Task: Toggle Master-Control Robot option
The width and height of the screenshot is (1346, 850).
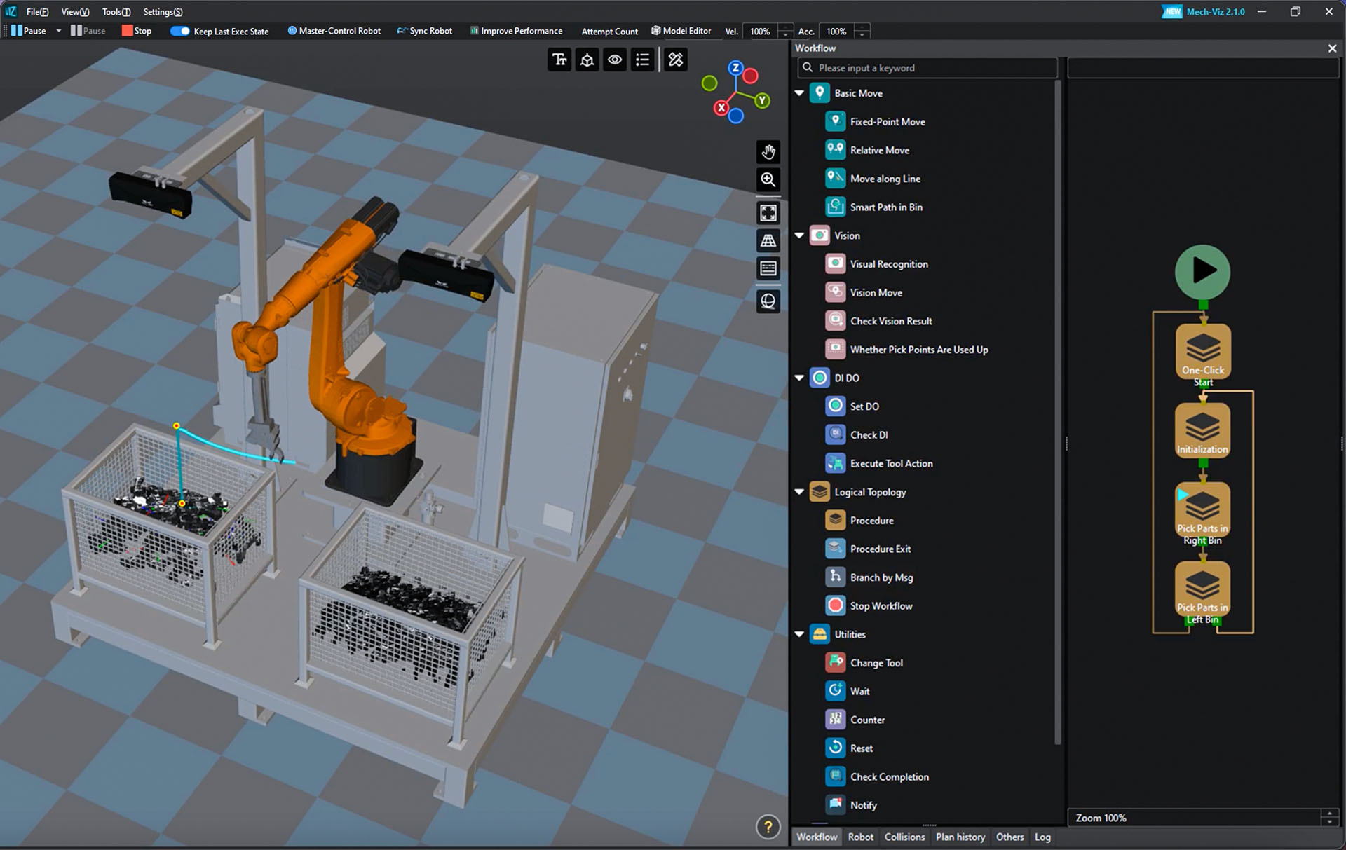Action: point(334,31)
